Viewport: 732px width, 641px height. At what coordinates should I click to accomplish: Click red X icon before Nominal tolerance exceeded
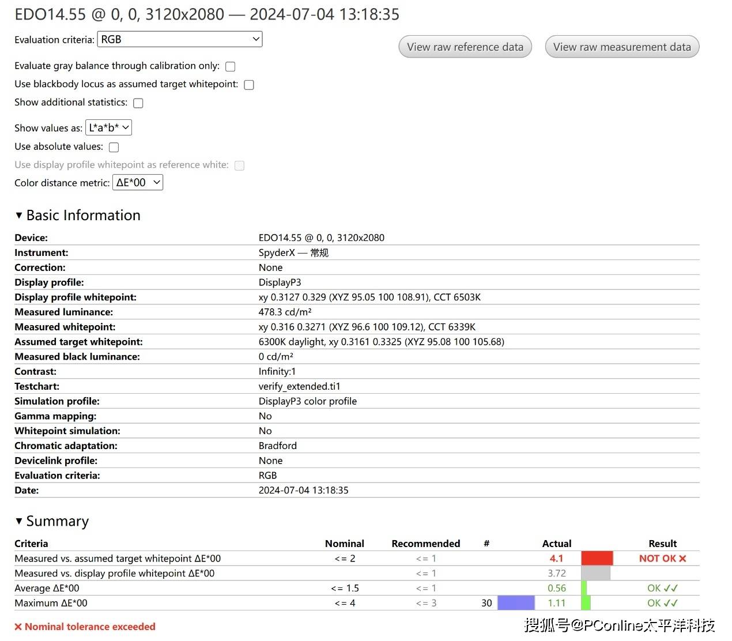click(x=18, y=627)
